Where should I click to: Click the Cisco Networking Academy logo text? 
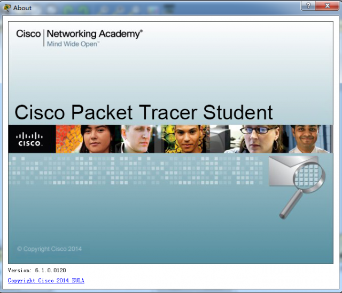click(x=80, y=34)
